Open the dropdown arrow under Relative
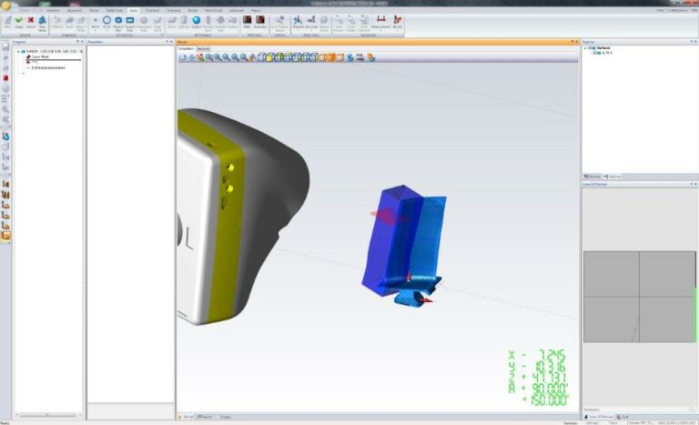 tap(298, 30)
